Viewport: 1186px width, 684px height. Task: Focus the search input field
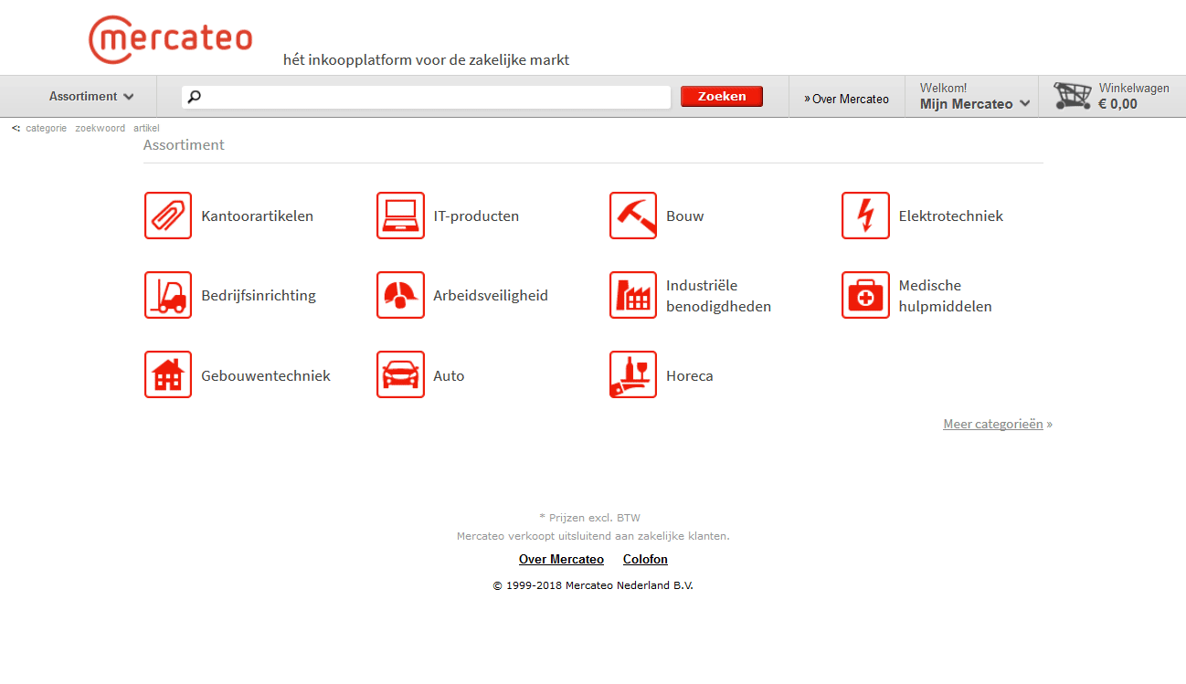427,97
